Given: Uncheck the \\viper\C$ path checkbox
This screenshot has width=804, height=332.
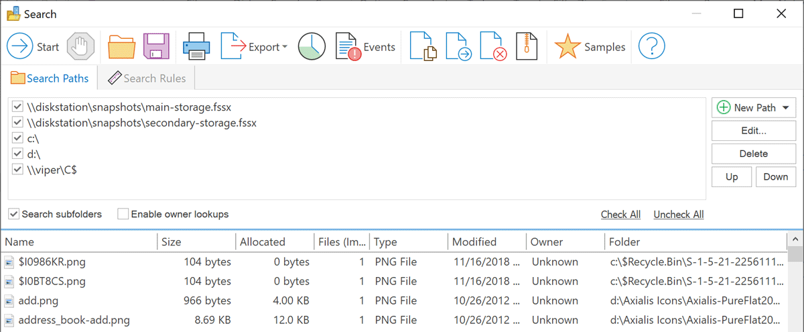Looking at the screenshot, I should coord(18,170).
